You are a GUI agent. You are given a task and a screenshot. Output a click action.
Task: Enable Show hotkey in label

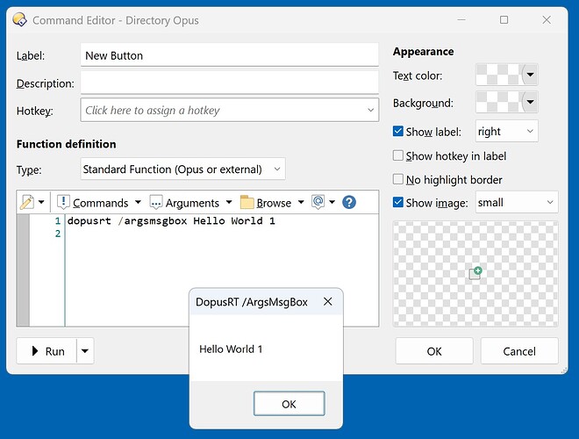pos(397,155)
